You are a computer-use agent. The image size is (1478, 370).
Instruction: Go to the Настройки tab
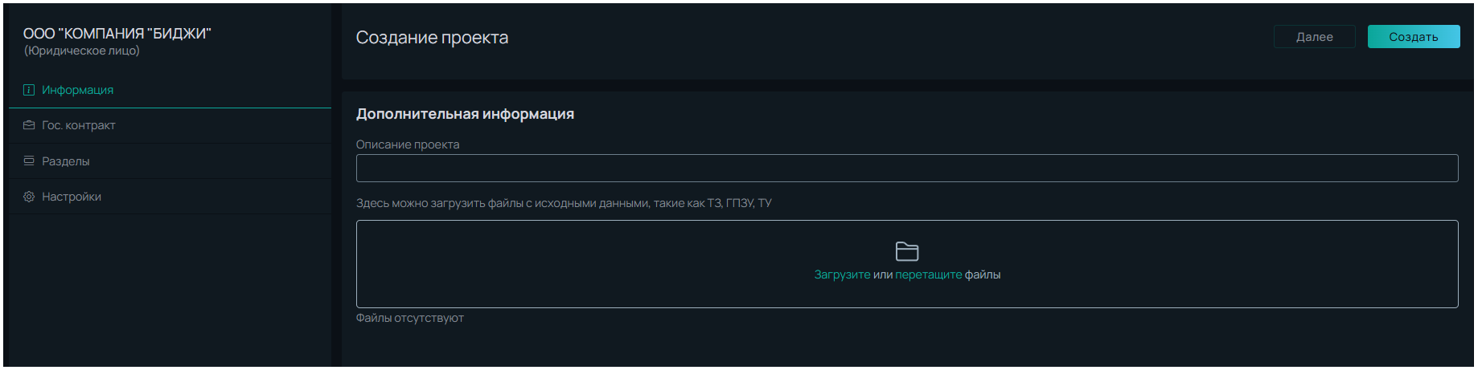point(170,197)
